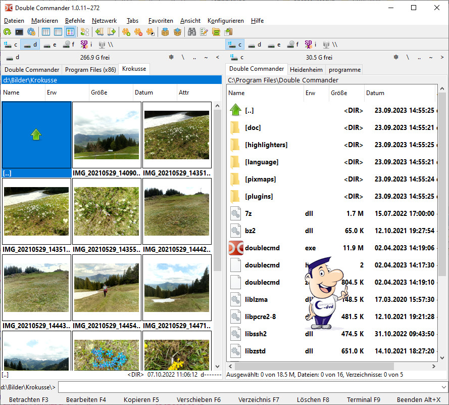Open the left panel directory hotlist asterisk
The width and height of the screenshot is (449, 405).
[x=171, y=57]
